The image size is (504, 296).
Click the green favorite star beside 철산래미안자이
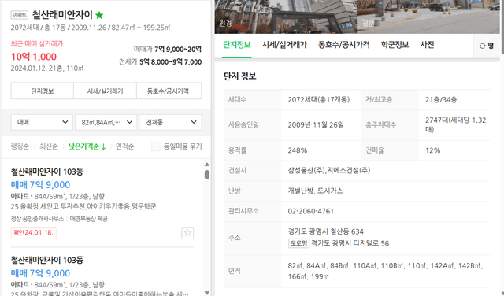[x=99, y=15]
